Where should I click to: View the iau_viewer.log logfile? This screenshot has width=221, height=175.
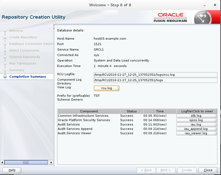pyautogui.click(x=197, y=133)
